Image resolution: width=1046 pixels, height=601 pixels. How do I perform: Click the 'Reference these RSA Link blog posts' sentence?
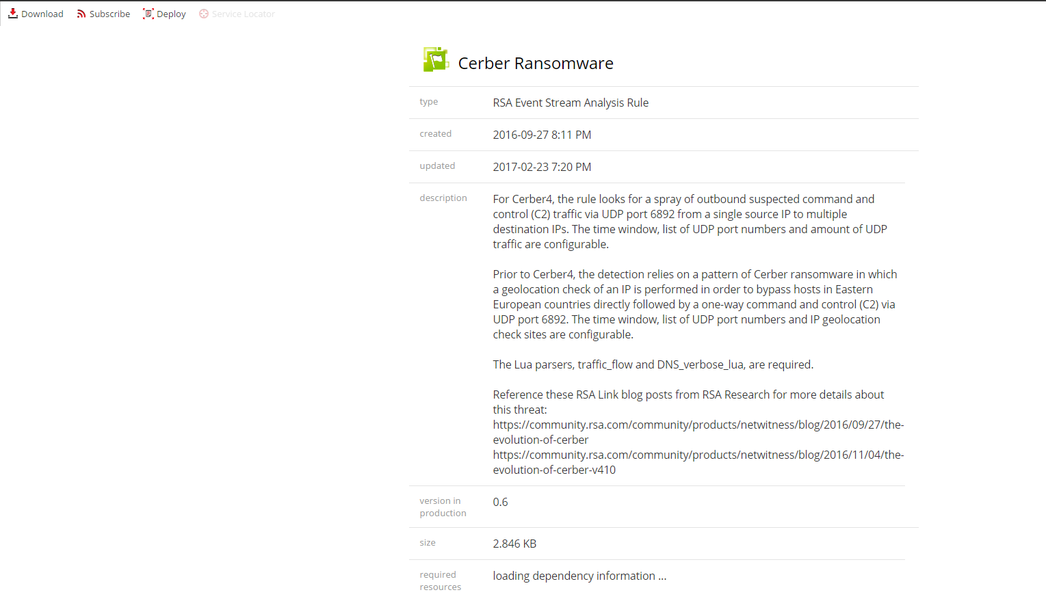(688, 402)
